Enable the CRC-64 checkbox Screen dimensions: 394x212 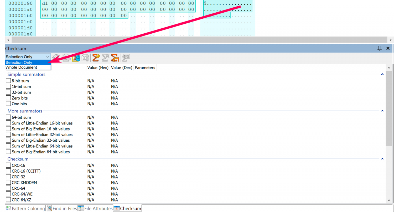click(x=8, y=188)
